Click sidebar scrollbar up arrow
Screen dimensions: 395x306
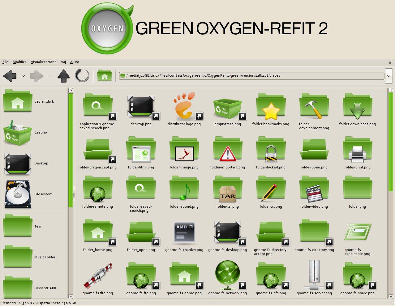(71, 90)
